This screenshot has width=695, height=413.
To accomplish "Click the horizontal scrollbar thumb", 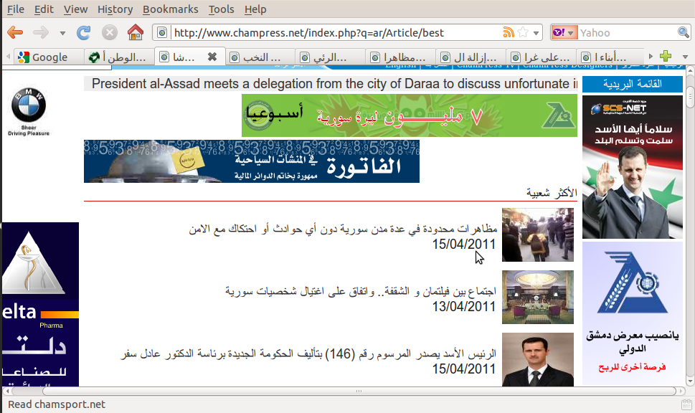I will coord(359,391).
